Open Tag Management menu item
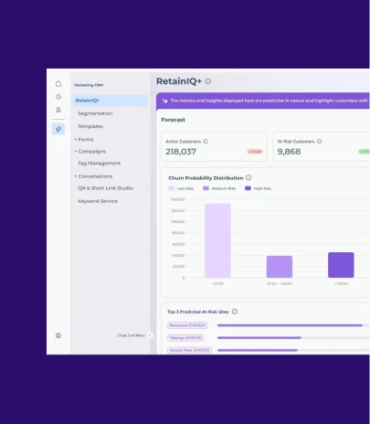Screen dimensions: 370x424 point(99,164)
